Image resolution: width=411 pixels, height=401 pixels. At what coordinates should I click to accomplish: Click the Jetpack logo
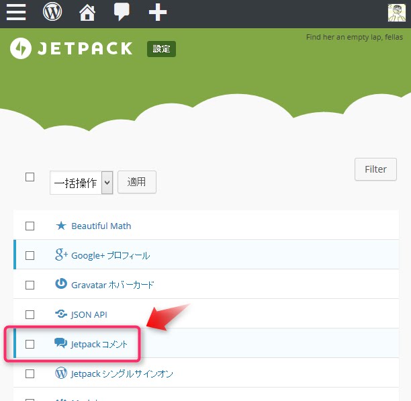[x=71, y=48]
